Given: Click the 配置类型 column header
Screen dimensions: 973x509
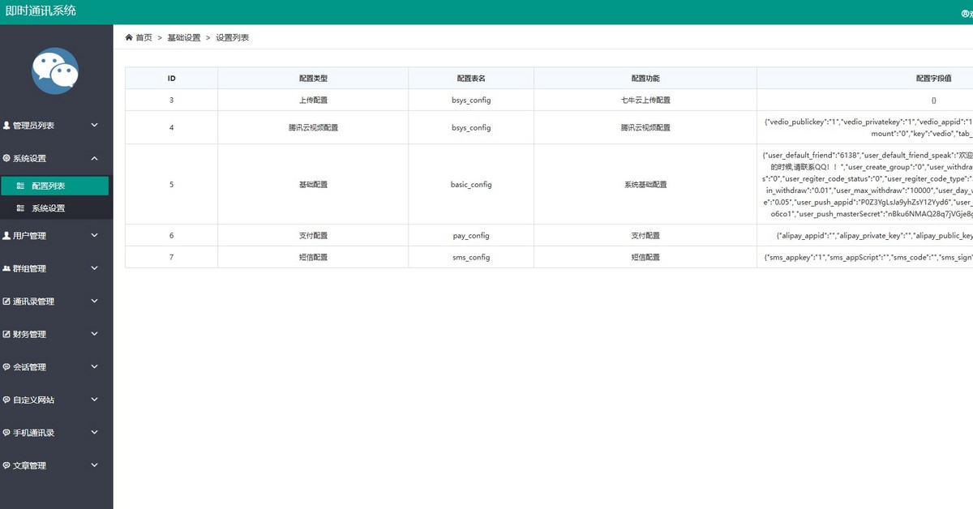Looking at the screenshot, I should click(x=313, y=79).
